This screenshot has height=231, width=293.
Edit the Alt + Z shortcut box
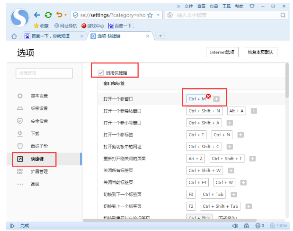(x=195, y=159)
